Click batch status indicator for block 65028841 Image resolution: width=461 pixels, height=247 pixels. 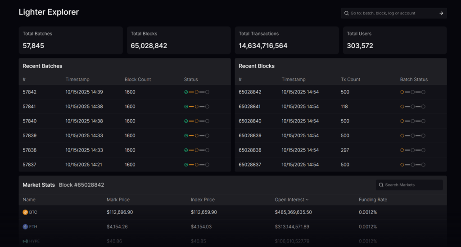pos(412,107)
